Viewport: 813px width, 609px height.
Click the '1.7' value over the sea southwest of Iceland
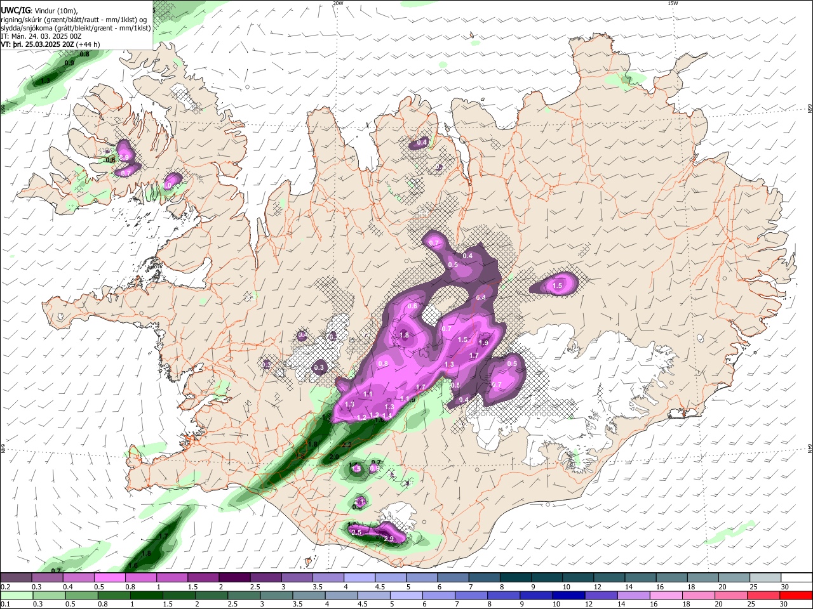click(x=163, y=537)
